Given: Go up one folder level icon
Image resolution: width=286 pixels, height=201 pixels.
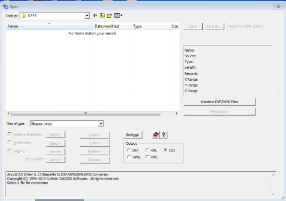Looking at the screenshot, I should 102,16.
